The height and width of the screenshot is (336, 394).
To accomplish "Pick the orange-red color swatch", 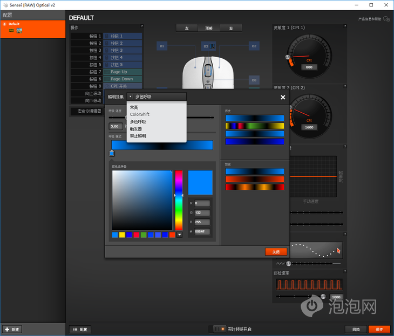I will pos(172,235).
